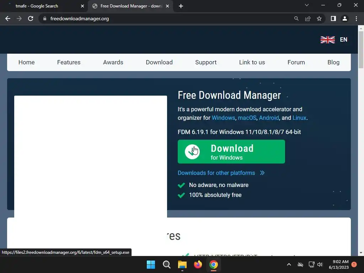Visit the Forum
Image resolution: width=364 pixels, height=273 pixels.
tap(296, 62)
